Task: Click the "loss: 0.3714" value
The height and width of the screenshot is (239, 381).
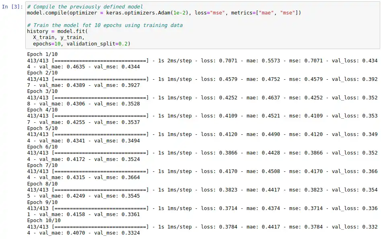Action: tap(219, 208)
